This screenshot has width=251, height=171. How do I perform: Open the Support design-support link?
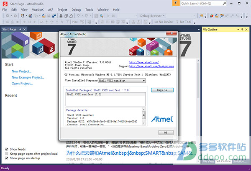pyautogui.click(x=151, y=66)
